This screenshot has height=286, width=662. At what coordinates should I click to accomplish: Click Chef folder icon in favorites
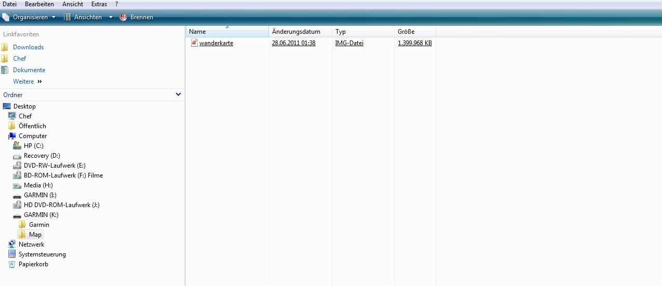click(5, 59)
